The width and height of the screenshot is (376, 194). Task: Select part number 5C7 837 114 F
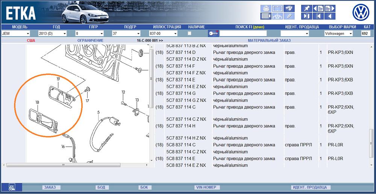pos(181,66)
